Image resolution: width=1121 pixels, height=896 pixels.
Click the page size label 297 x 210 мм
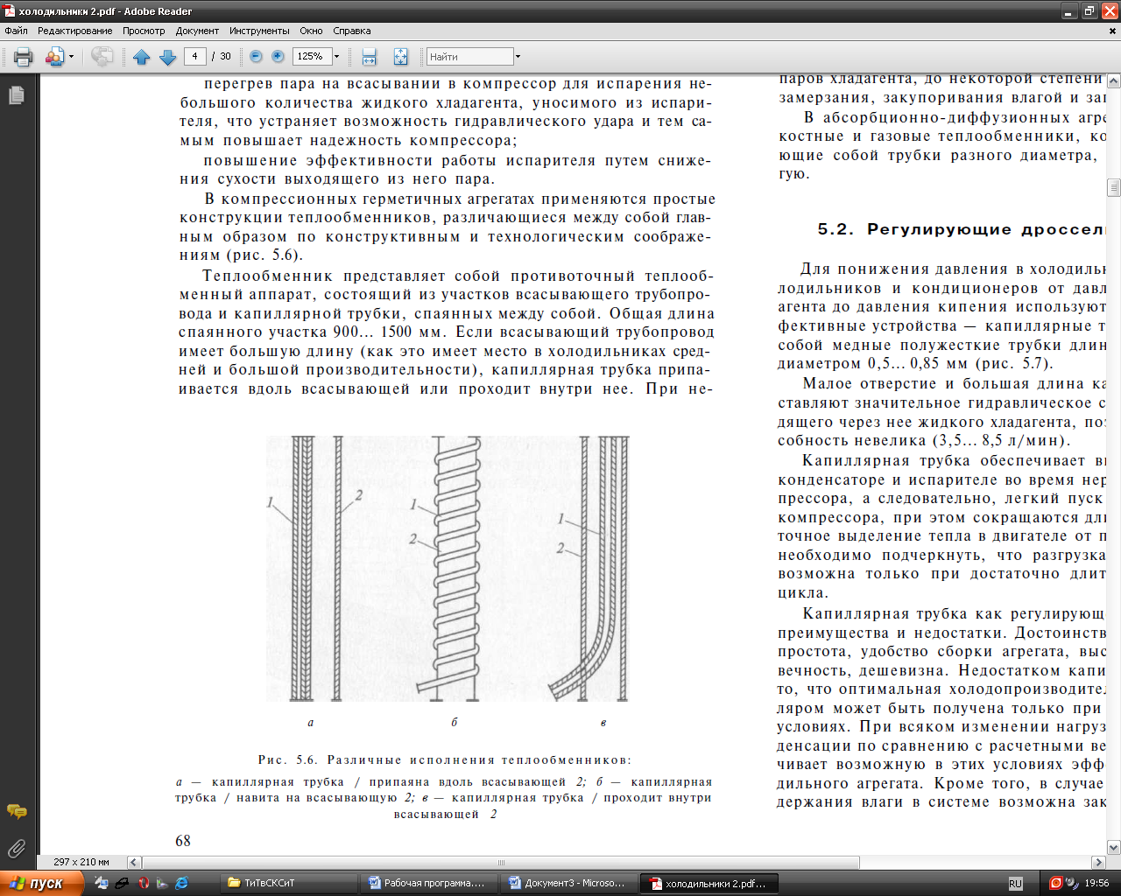point(81,862)
